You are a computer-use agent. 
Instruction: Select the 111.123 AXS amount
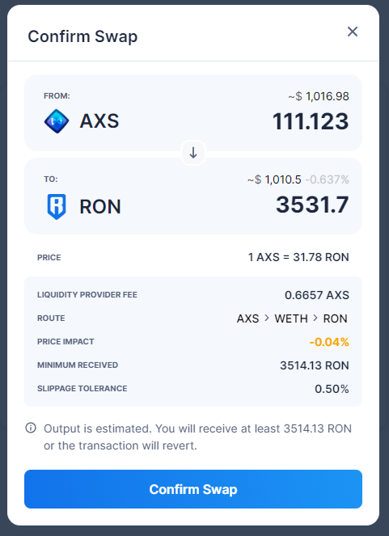[x=311, y=121]
